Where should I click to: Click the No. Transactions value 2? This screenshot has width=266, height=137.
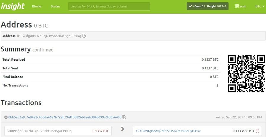(218, 86)
